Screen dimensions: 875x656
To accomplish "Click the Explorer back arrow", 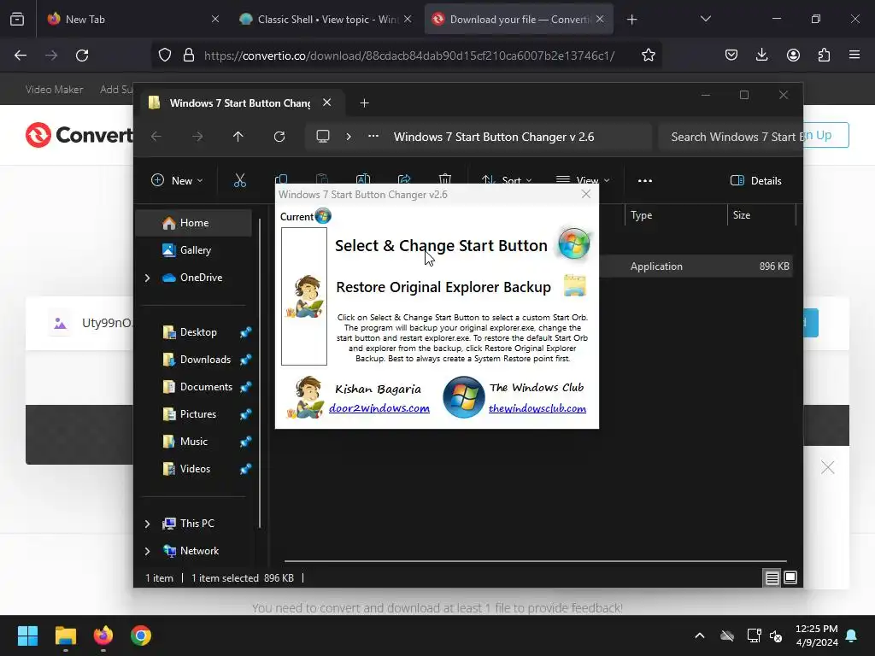I will 156,137.
